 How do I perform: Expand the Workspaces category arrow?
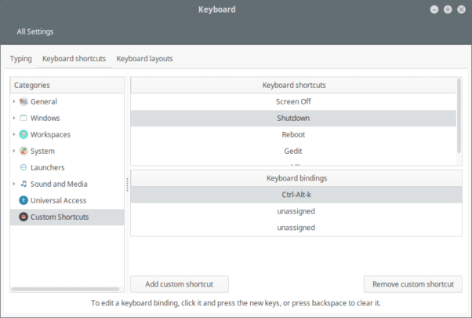14,134
